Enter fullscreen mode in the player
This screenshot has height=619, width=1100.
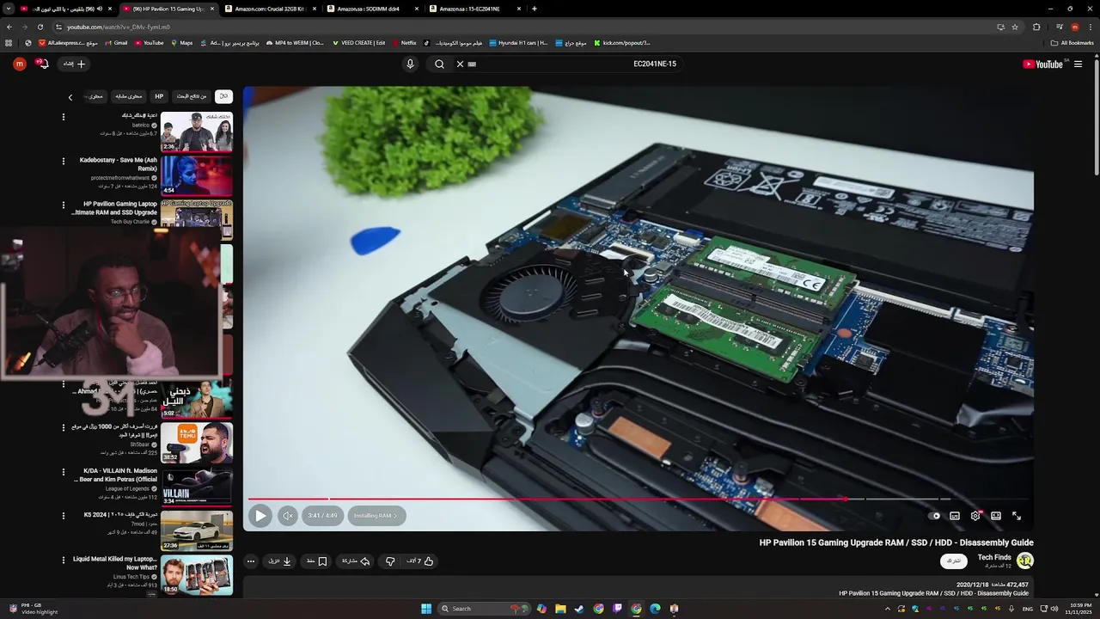point(1017,516)
